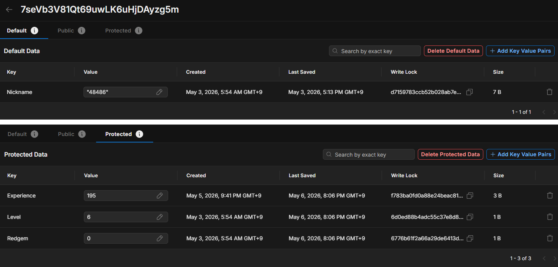Go back using the left arrow icon
Viewport: 558px width, 267px height.
tap(9, 10)
